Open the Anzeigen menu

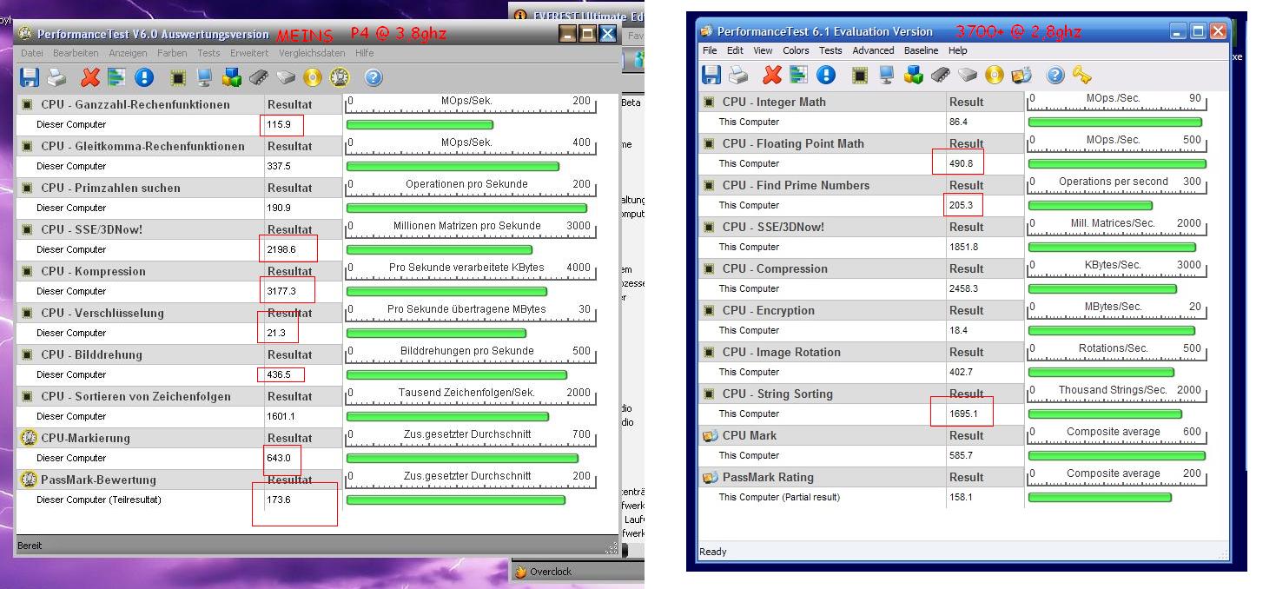point(128,53)
